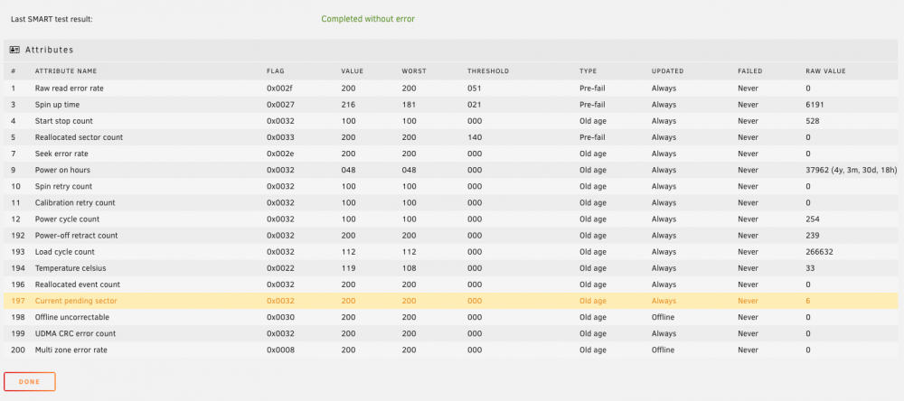Click the Done button
Image resolution: width=904 pixels, height=401 pixels.
point(30,382)
